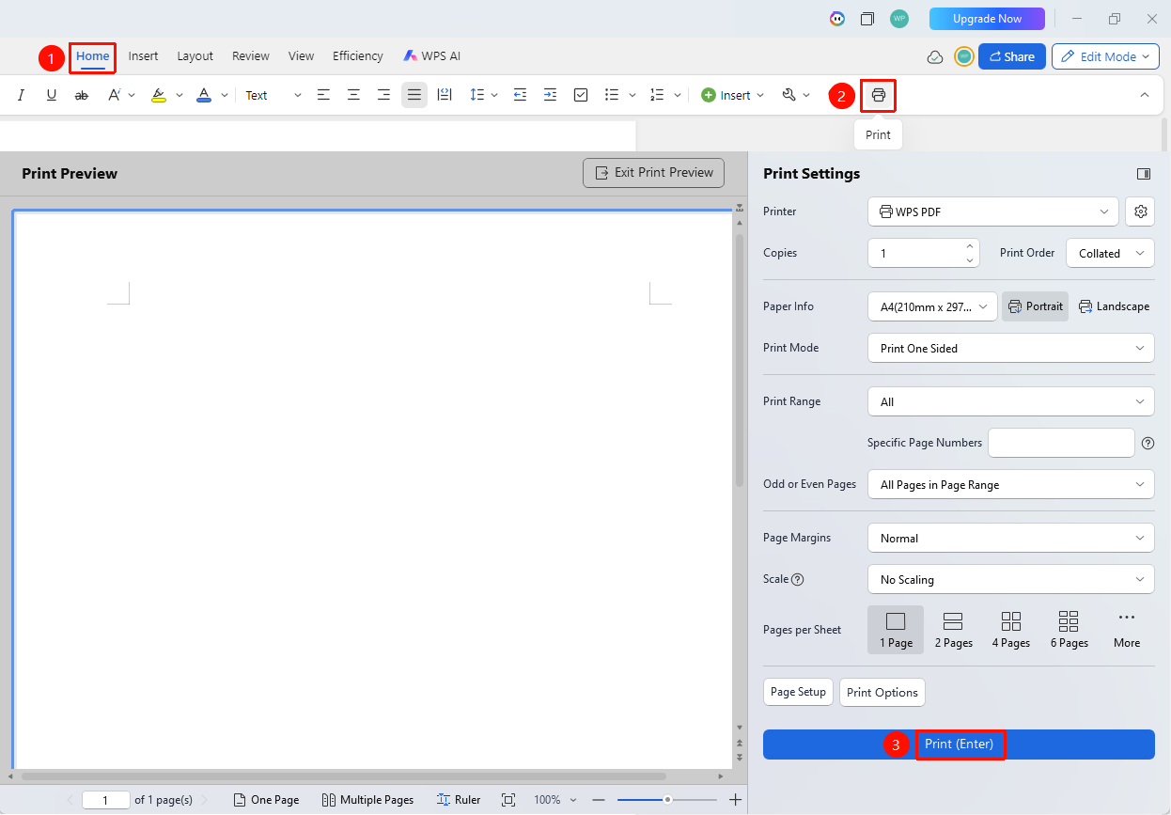Apply strikethrough formatting
Viewport: 1171px width, 815px height.
[x=82, y=95]
